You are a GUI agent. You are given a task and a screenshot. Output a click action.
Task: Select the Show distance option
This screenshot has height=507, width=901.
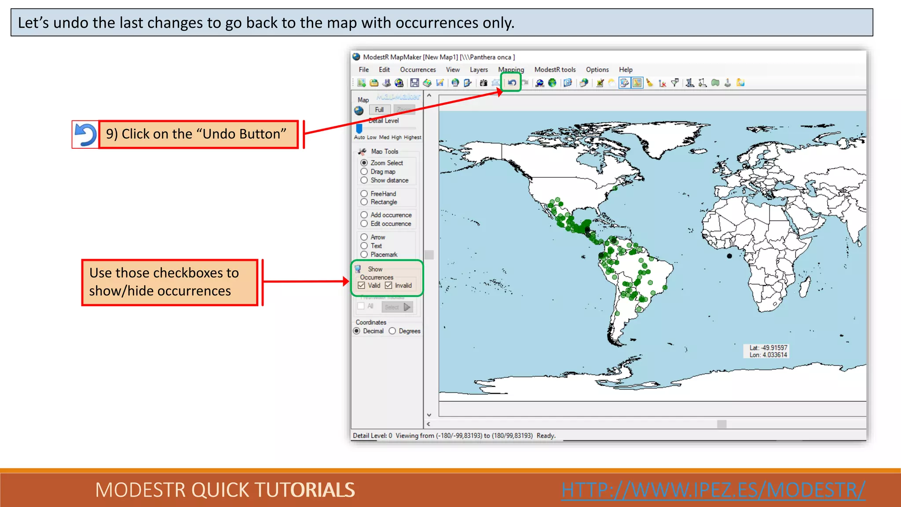tap(364, 180)
